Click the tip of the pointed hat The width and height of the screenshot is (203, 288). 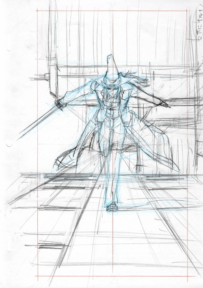110,55
